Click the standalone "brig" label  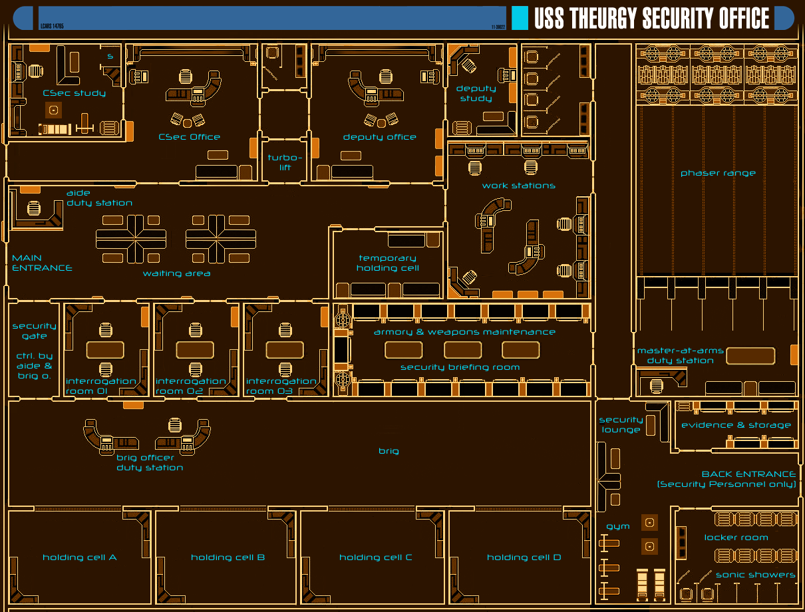389,451
